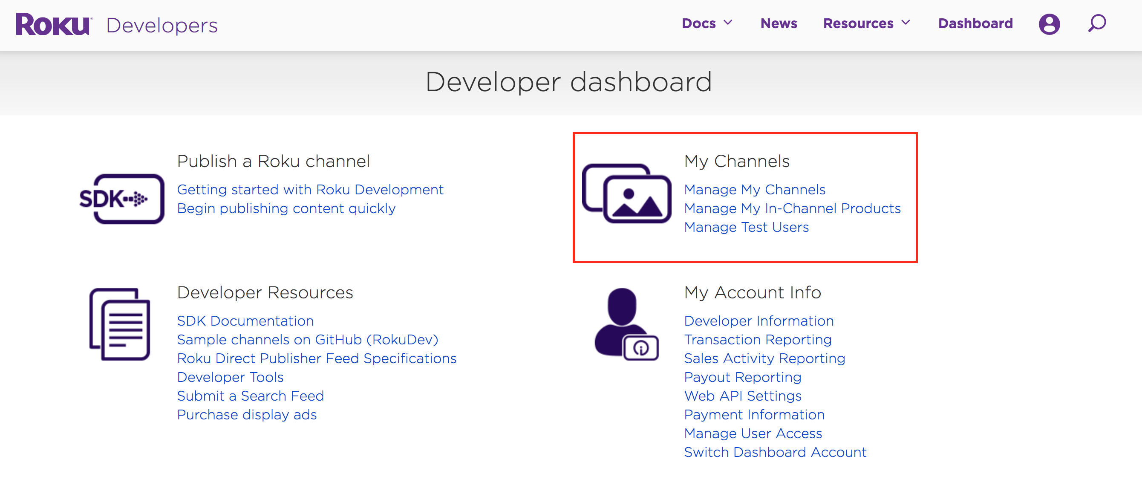1142x491 pixels.
Task: Open the Docs menu
Action: coord(699,23)
